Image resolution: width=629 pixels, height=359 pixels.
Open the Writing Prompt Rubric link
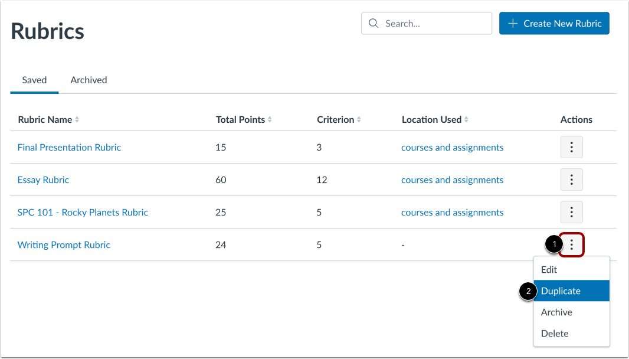pos(64,244)
